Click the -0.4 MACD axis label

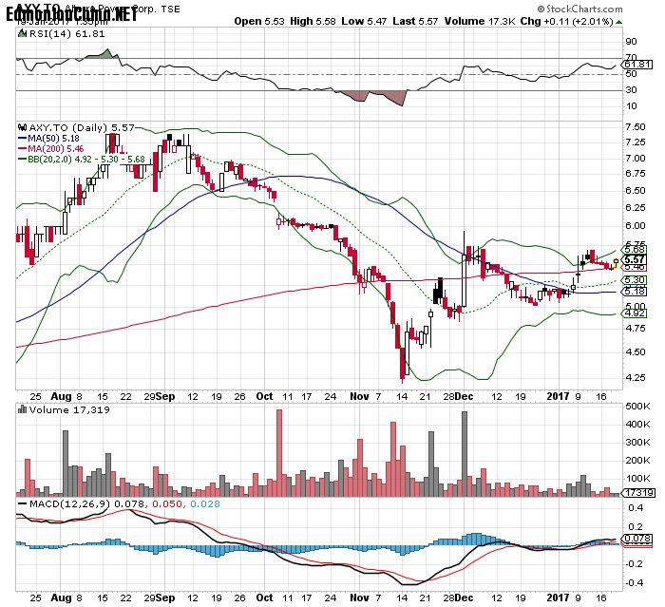click(x=634, y=583)
